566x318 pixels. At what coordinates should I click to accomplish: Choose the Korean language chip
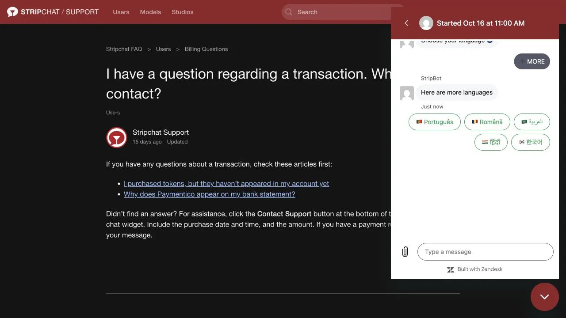[x=531, y=142]
